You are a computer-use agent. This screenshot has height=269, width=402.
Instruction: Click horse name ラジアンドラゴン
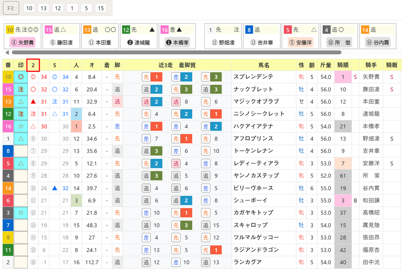click(x=256, y=250)
